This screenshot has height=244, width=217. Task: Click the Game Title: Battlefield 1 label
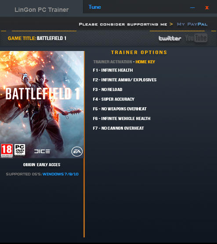pos(37,38)
